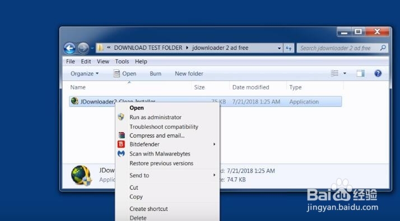The width and height of the screenshot is (400, 221).
Task: Click the WinRAR icon next to Compress and email
Action: 122,135
